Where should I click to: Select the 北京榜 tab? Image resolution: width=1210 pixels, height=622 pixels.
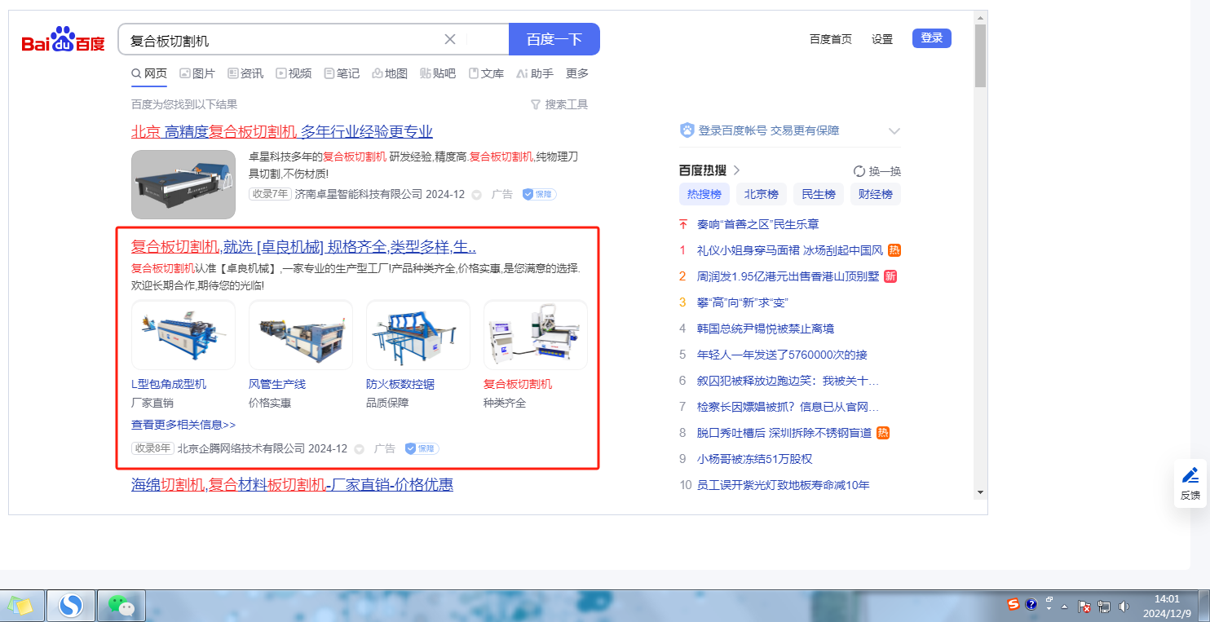(762, 194)
